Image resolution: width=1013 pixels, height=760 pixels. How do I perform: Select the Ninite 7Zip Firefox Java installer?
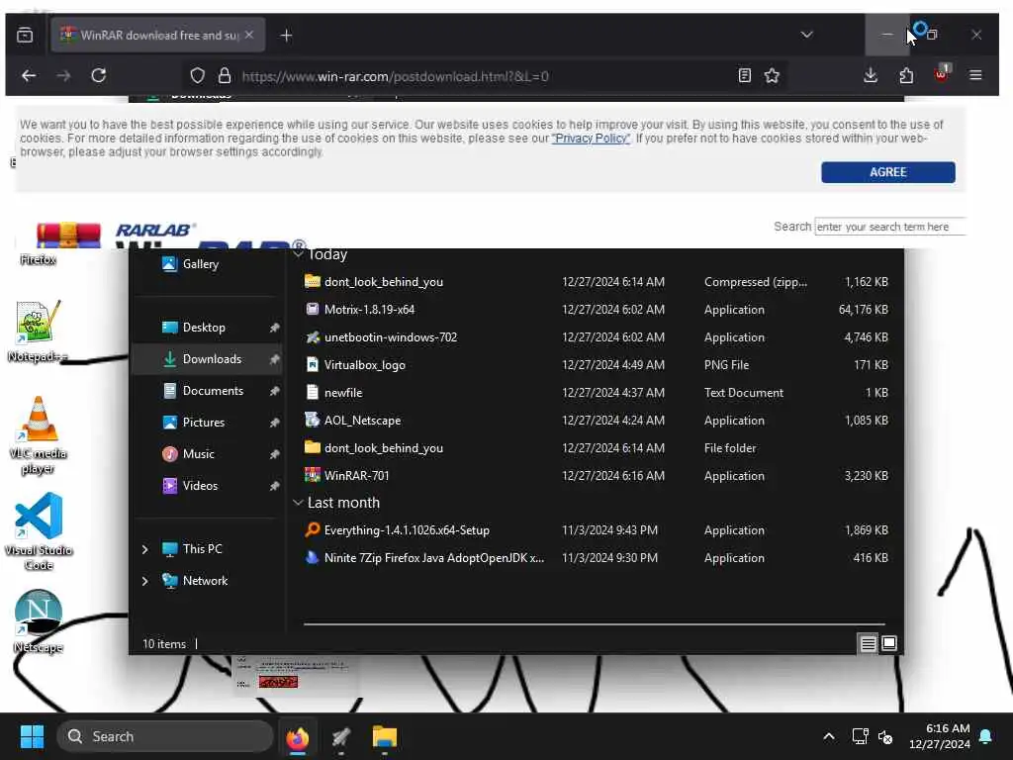596,558
